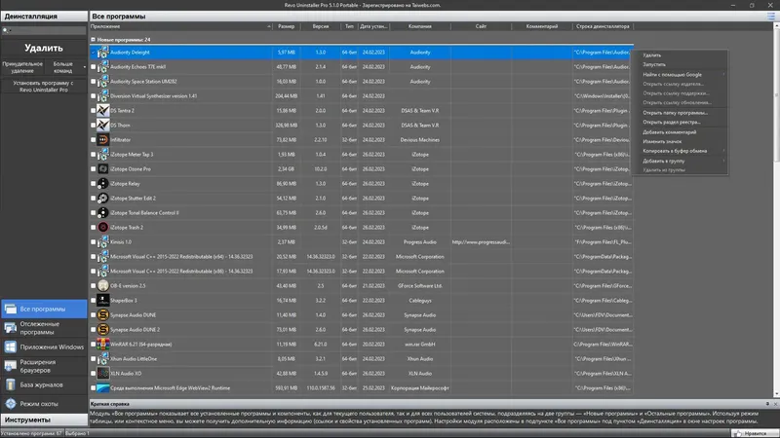This screenshot has width=780, height=438.
Task: Click the Synapse Audio DUNE icon
Action: [x=103, y=314]
